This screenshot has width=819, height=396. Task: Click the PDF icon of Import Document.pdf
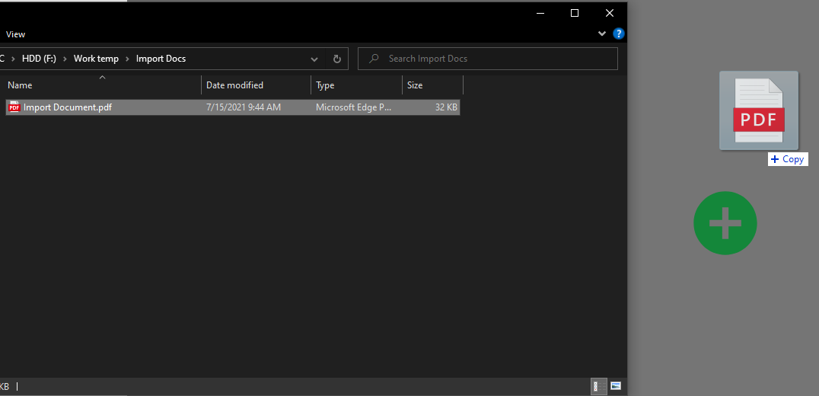(14, 107)
